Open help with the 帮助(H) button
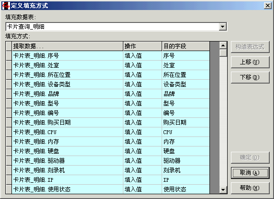The height and width of the screenshot is (199, 274). point(250,188)
